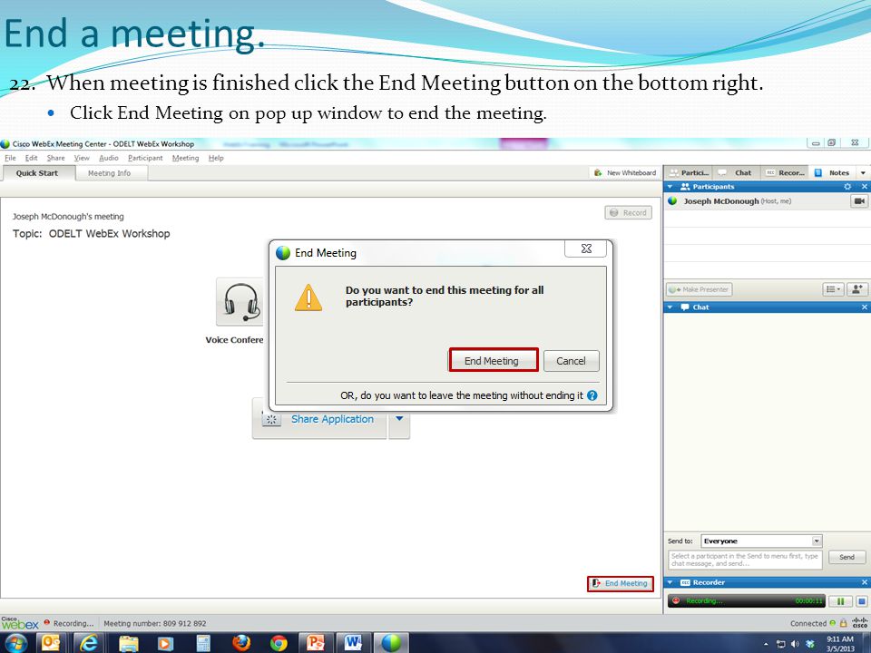The image size is (871, 653).
Task: Open Chrome from the taskbar
Action: pos(279,643)
